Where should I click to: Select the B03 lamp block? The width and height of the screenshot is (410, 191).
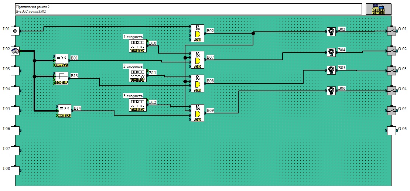(x=331, y=32)
